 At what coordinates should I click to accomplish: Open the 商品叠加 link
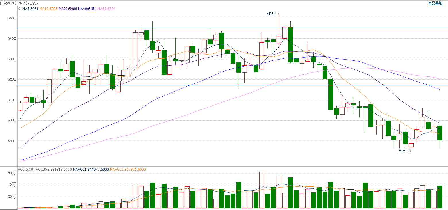coord(435,3)
